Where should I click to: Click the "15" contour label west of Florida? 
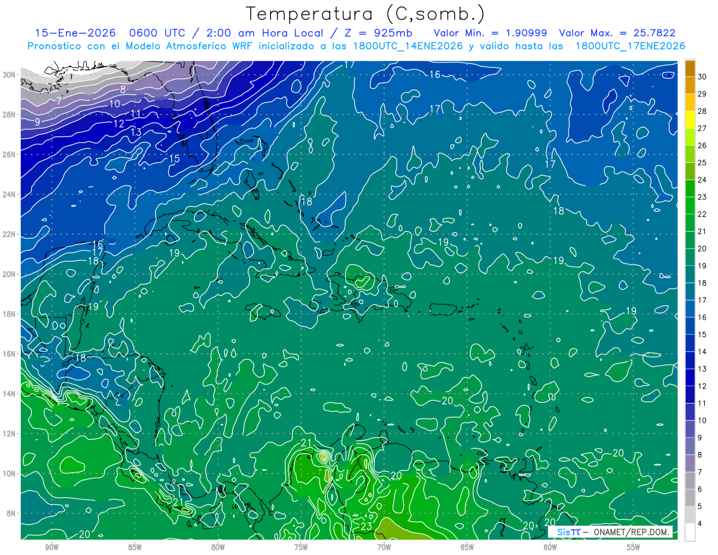pos(174,159)
